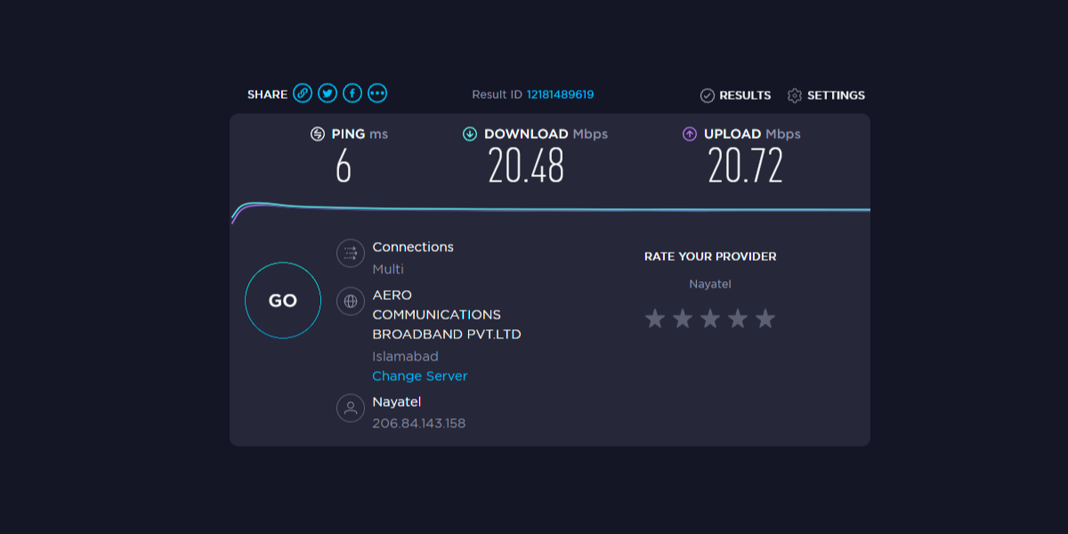
Task: Click the ping icon beside PING
Action: (x=318, y=134)
